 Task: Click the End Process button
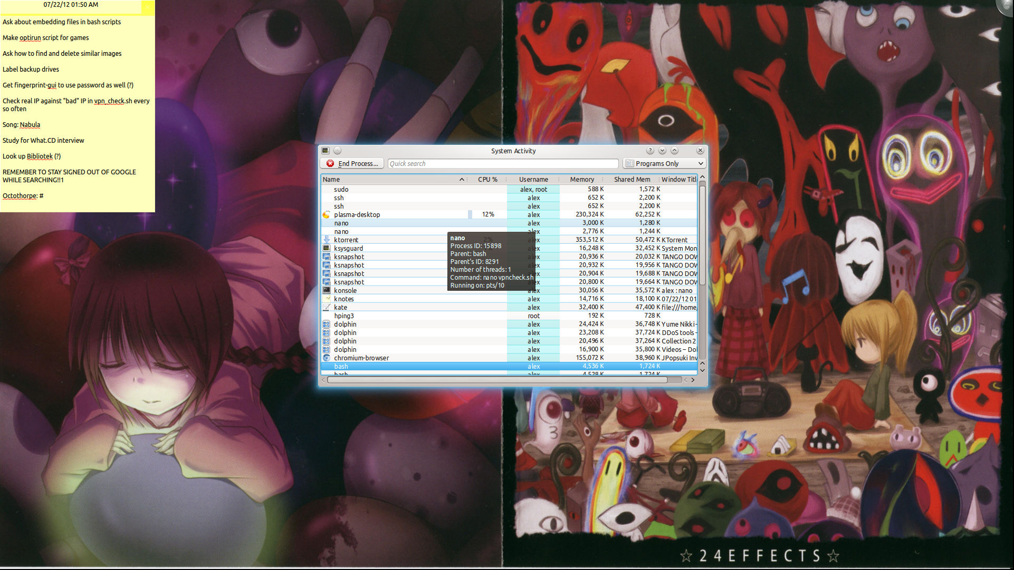point(352,164)
